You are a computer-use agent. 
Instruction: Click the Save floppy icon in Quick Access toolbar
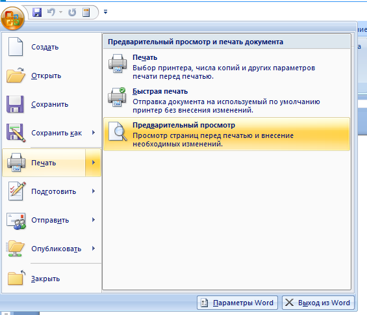pyautogui.click(x=37, y=12)
